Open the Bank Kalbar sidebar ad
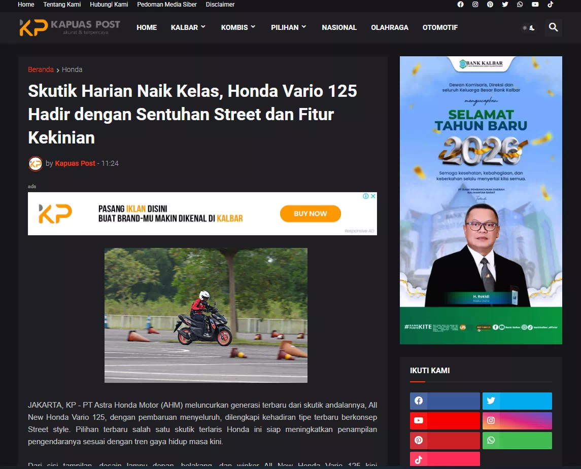The image size is (581, 469). click(481, 200)
